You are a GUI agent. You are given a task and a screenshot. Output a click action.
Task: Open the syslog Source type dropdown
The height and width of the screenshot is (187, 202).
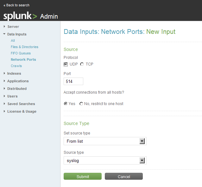click(x=105, y=160)
